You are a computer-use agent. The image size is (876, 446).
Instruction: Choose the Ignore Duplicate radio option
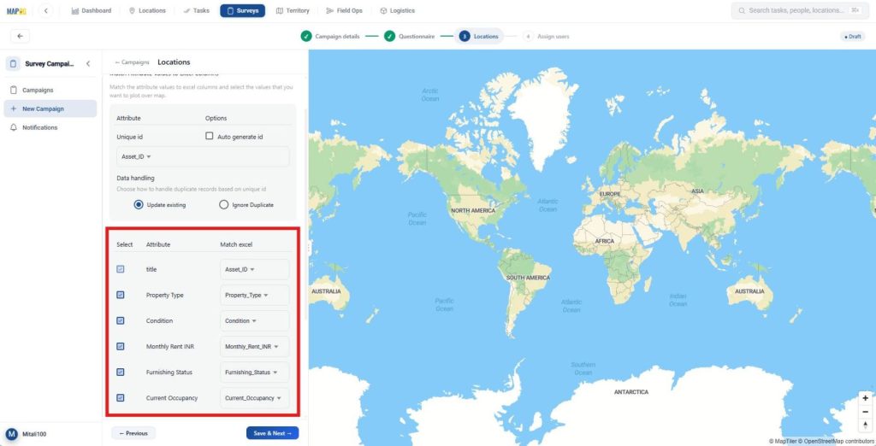coord(224,205)
